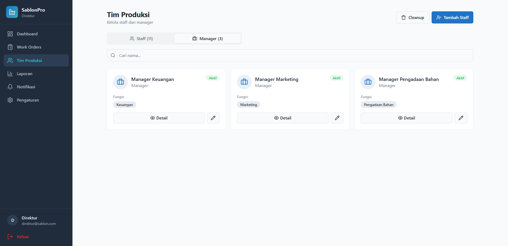View Detail of Manager Marketing
The width and height of the screenshot is (508, 246).
pyautogui.click(x=282, y=118)
